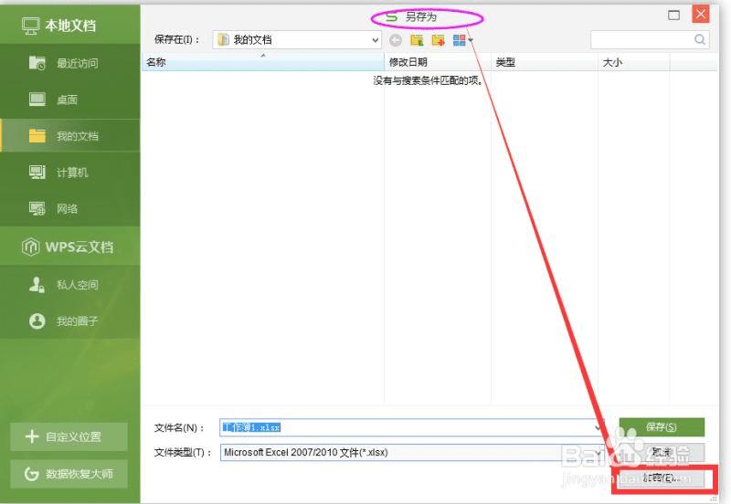The image size is (731, 504).
Task: Expand the file name history dropdown arrow
Action: coord(599,427)
